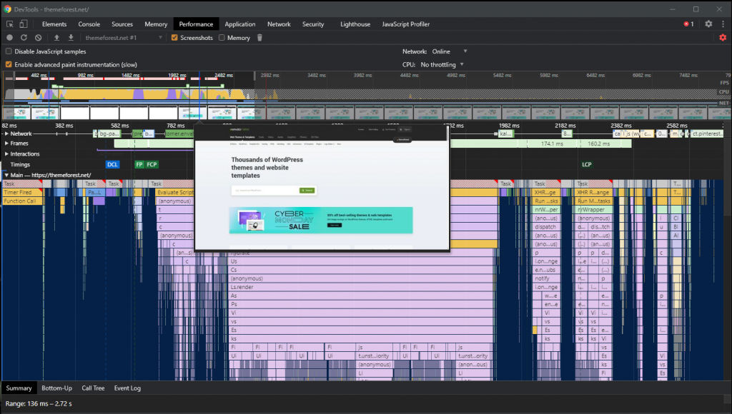Screen dimensions: 732x414
Task: Select the Summary tab
Action: coord(19,388)
